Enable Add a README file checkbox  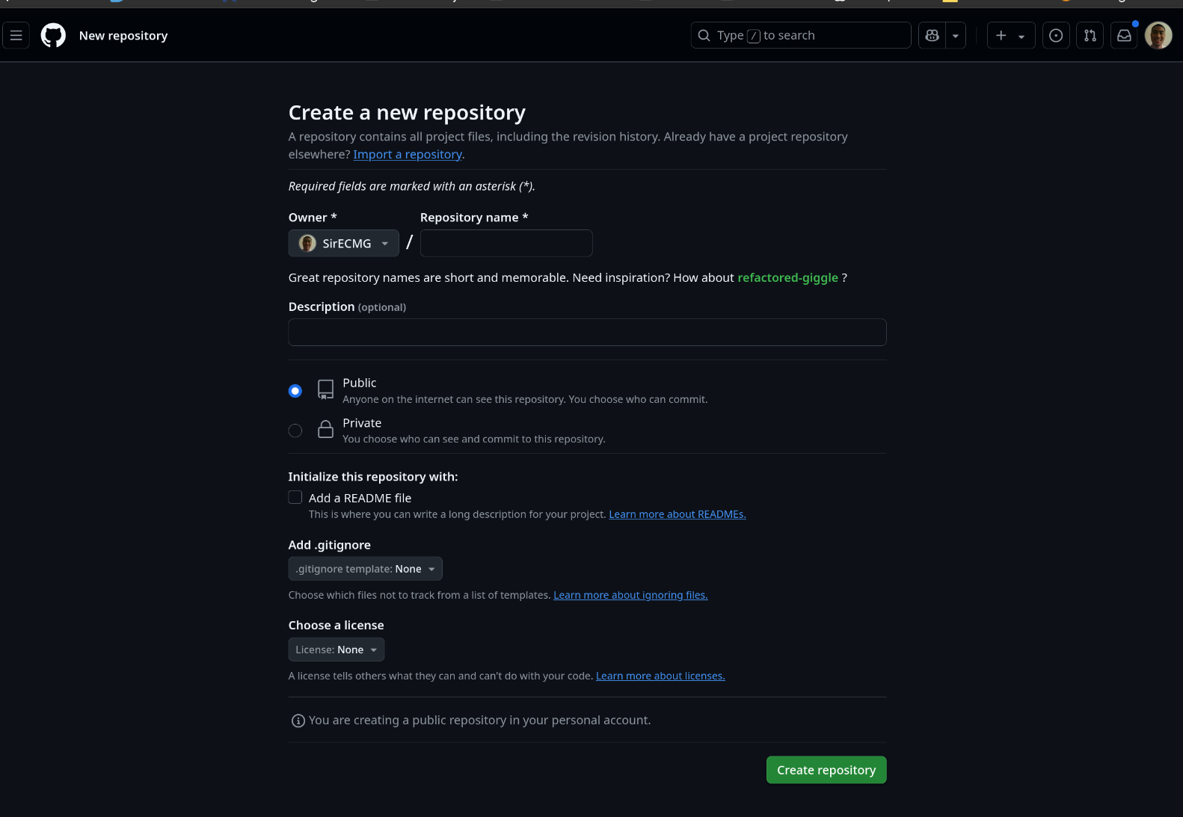pyautogui.click(x=295, y=497)
